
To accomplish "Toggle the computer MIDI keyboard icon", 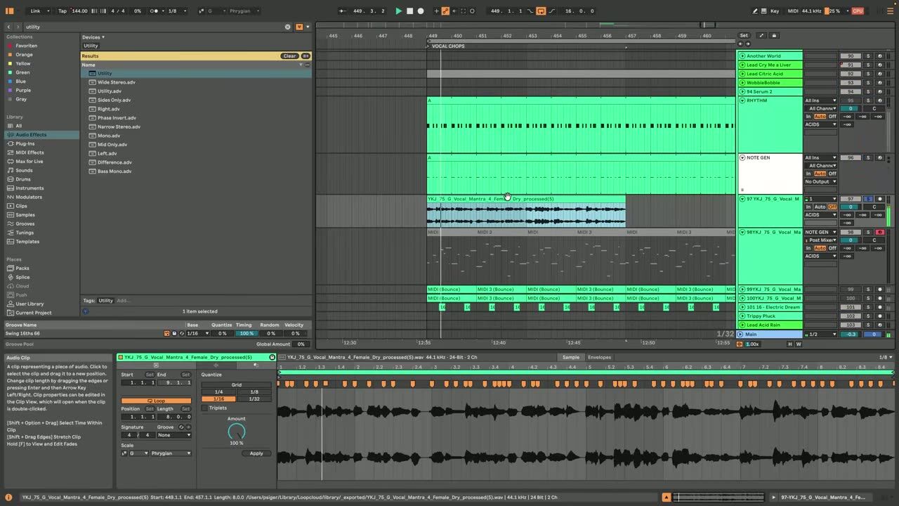I will click(764, 11).
